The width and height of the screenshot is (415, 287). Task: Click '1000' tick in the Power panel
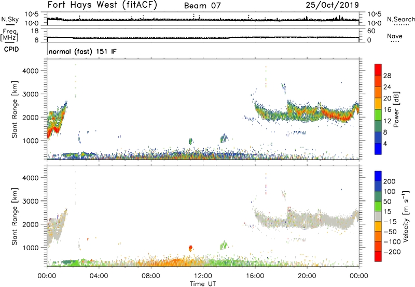(x=31, y=140)
